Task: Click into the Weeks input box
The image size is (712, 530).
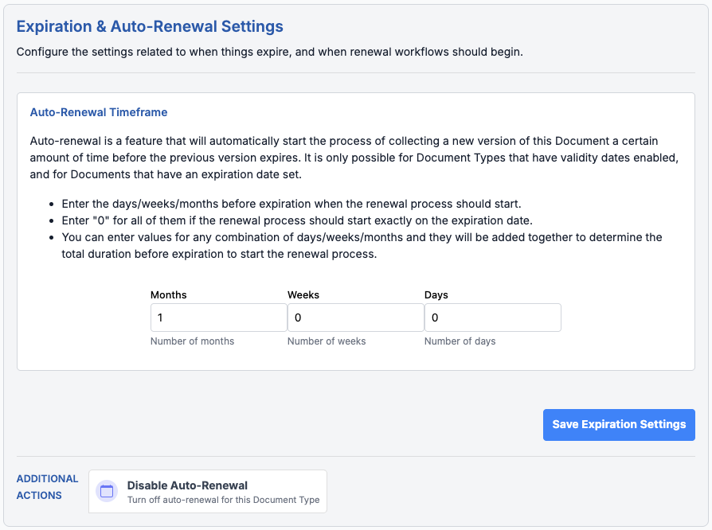Action: (355, 318)
